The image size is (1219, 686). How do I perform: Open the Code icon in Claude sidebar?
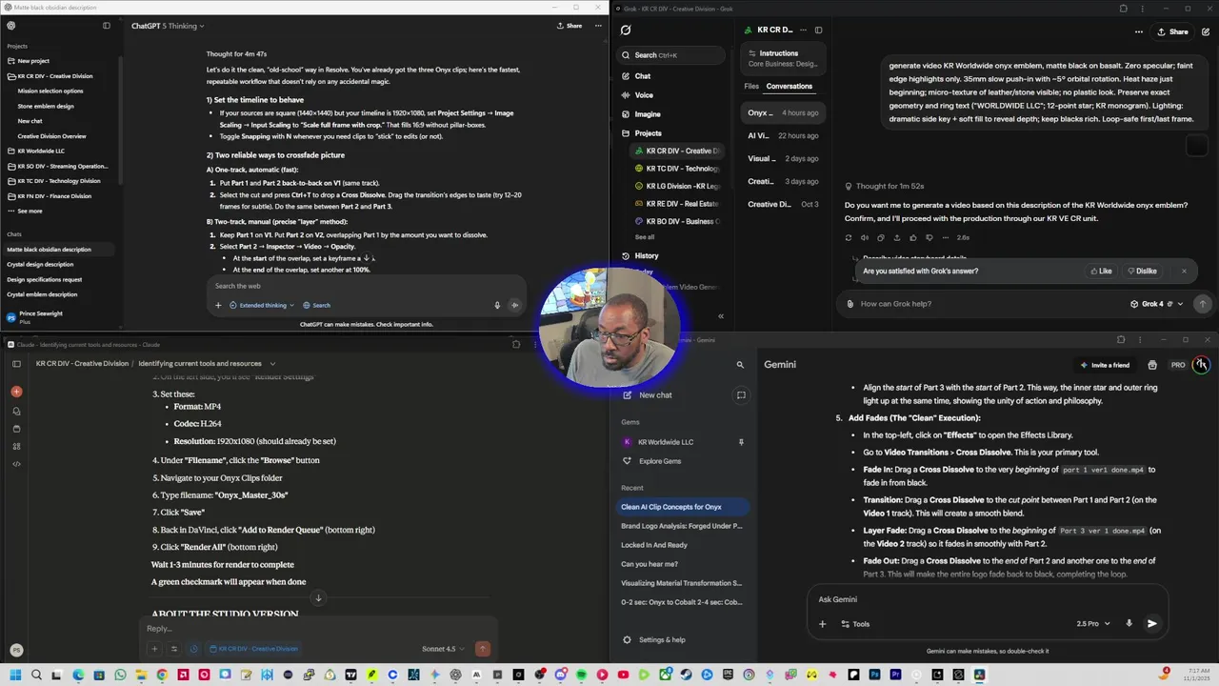[16, 464]
